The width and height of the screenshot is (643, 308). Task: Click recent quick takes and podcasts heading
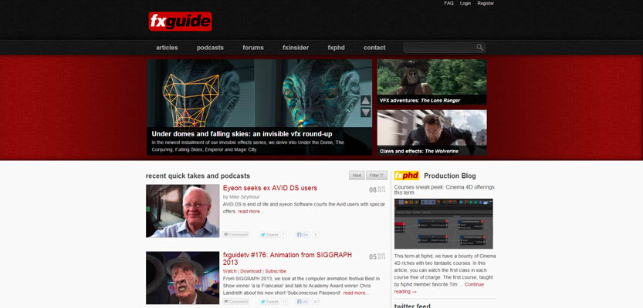click(x=198, y=176)
